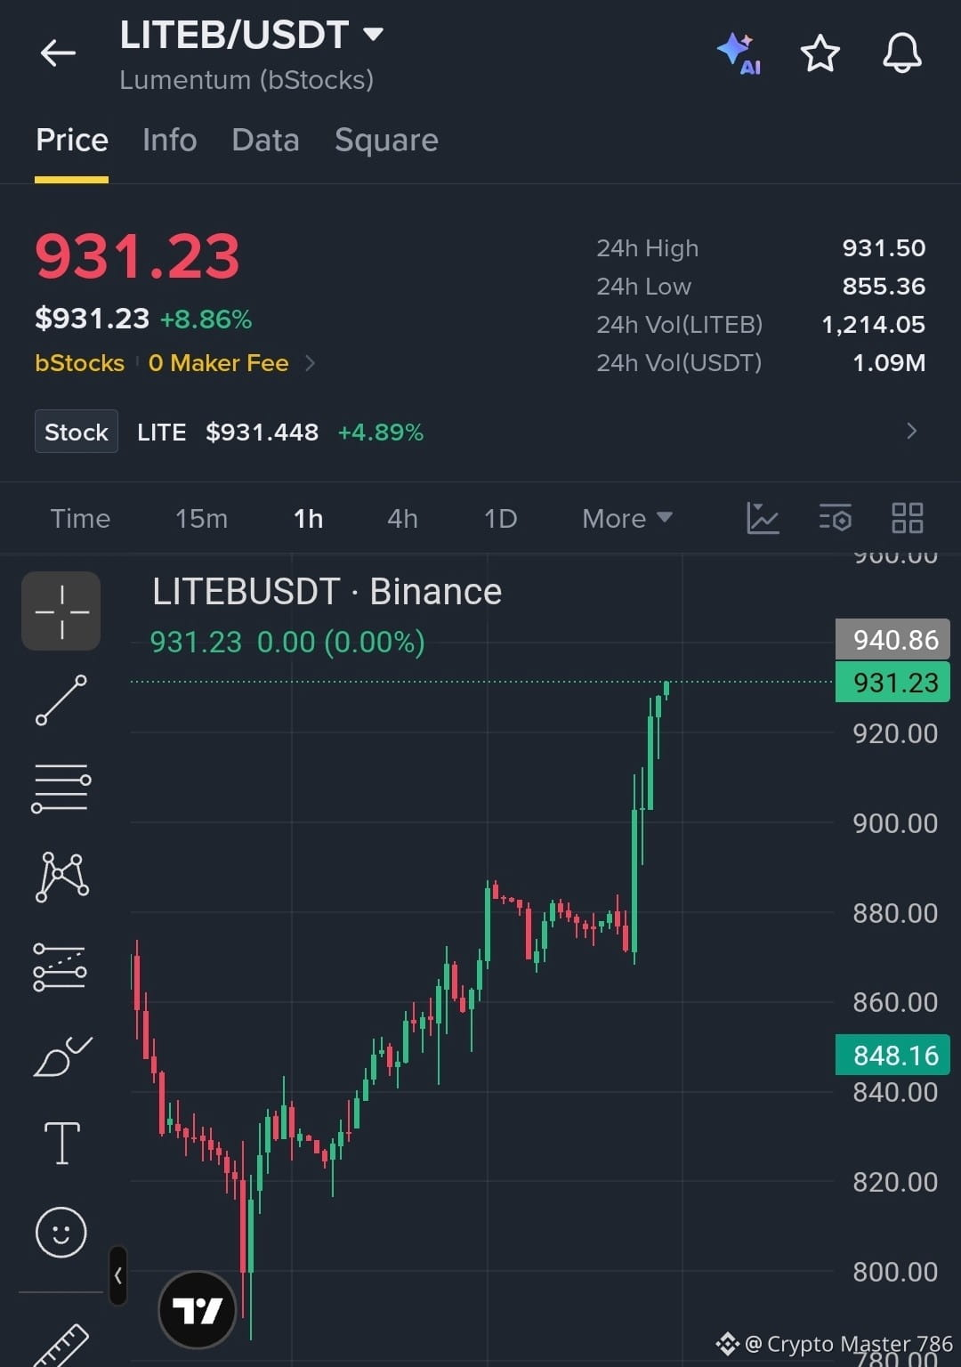The width and height of the screenshot is (961, 1367).
Task: Switch to the Price tab
Action: click(x=72, y=141)
